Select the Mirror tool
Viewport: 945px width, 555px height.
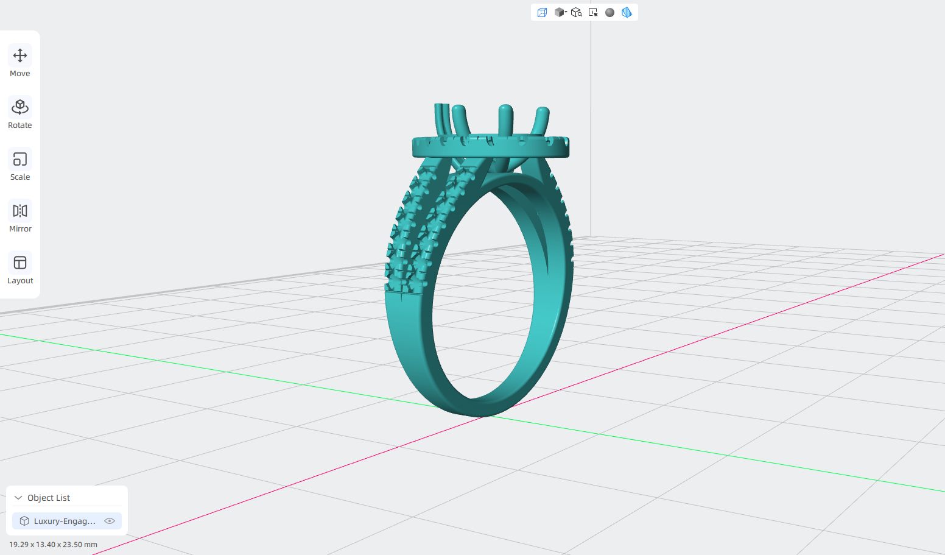(x=20, y=217)
